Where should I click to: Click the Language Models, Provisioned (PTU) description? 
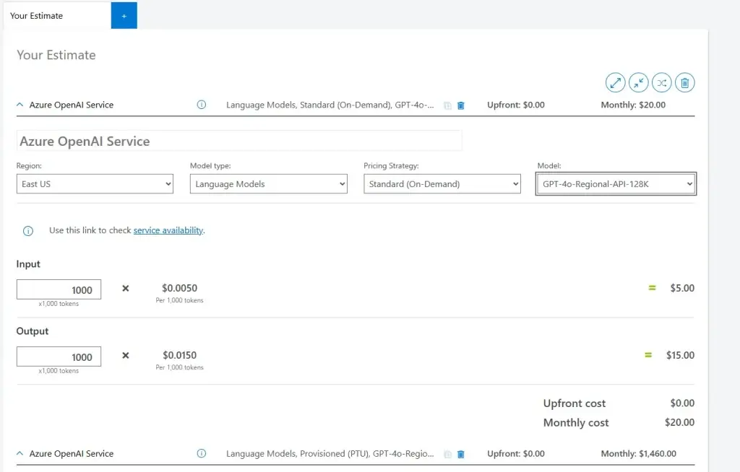coord(330,454)
